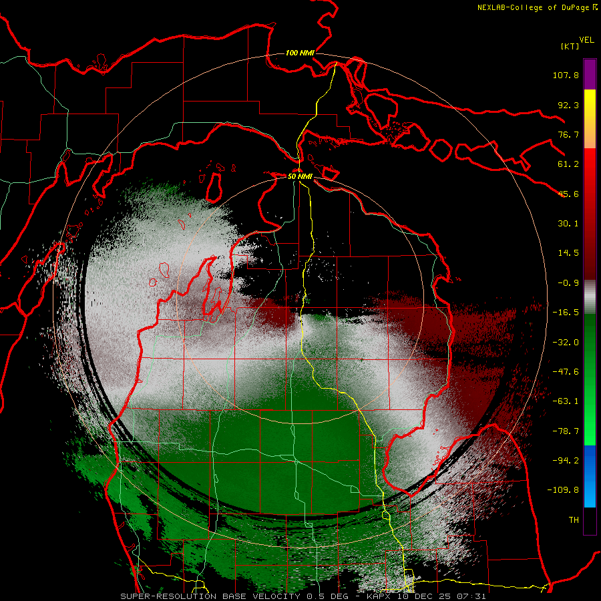This screenshot has width=601, height=601.
Task: Click the 76.7 velocity scale value
Action: click(568, 134)
